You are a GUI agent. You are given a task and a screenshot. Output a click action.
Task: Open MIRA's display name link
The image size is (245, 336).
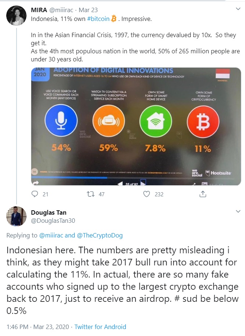click(39, 10)
